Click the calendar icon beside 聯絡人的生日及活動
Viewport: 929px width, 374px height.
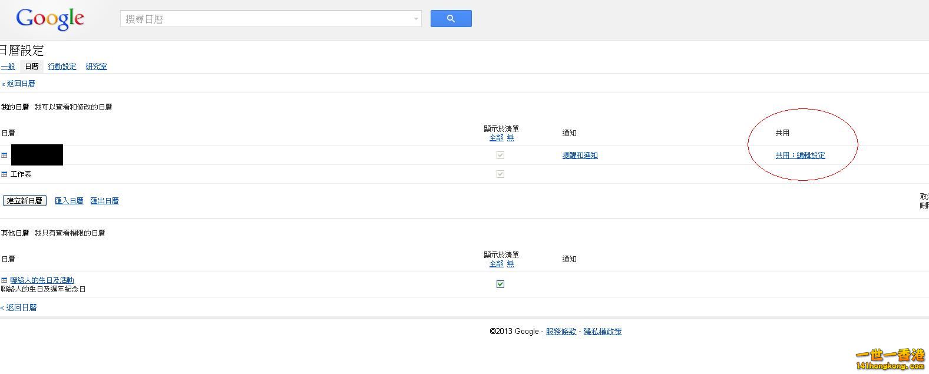pos(4,280)
